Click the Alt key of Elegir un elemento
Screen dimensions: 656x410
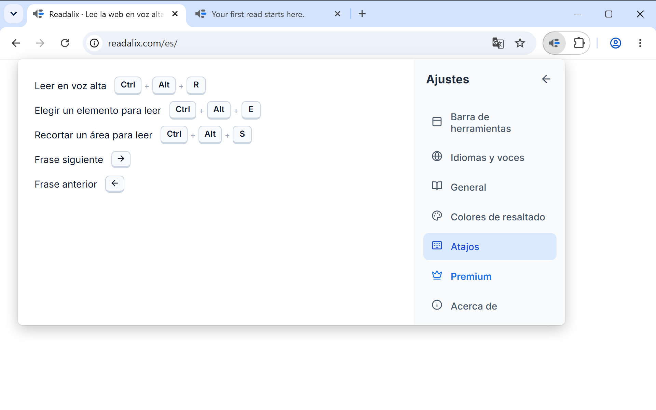(219, 110)
